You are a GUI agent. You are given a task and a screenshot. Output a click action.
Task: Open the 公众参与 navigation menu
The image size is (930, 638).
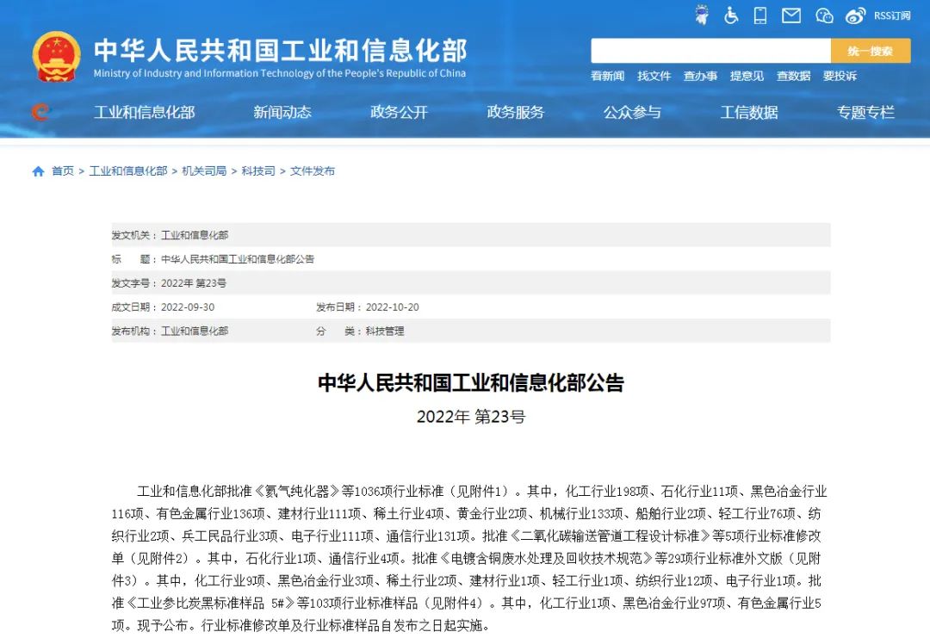[x=632, y=112]
